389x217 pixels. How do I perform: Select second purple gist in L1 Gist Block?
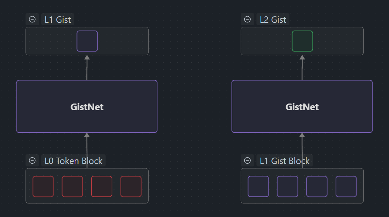click(x=287, y=186)
